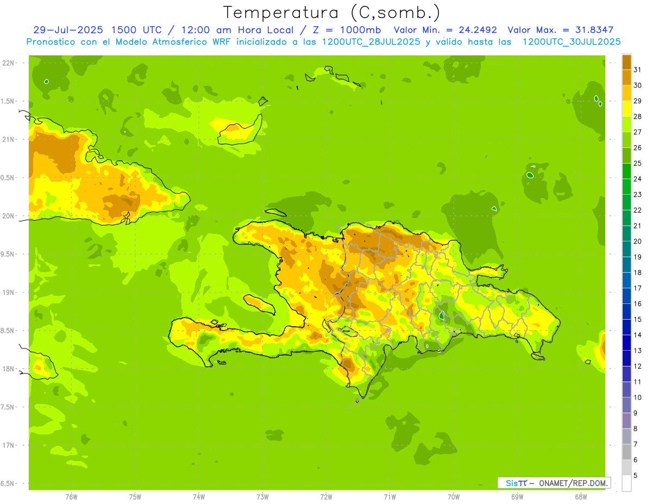Click the "74W" longitude label
Screen dimensions: 652x504
coord(199,497)
